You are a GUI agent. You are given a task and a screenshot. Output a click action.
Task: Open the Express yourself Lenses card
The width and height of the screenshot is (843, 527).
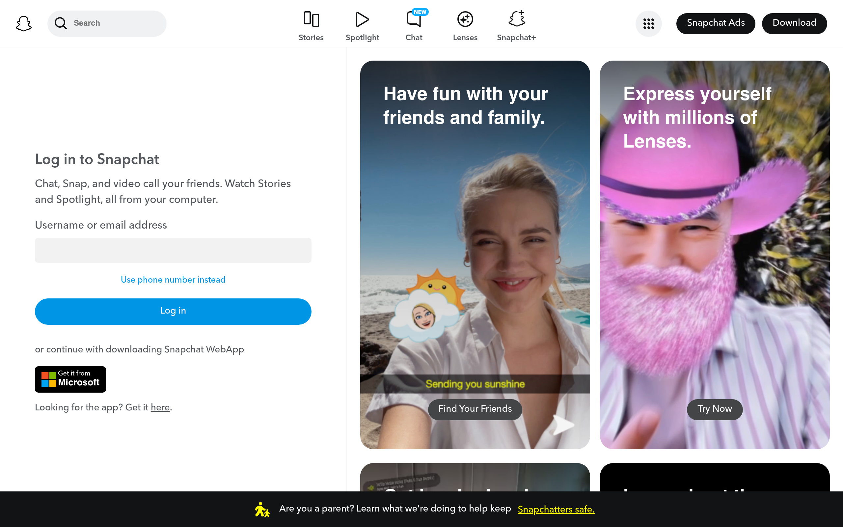tap(715, 255)
